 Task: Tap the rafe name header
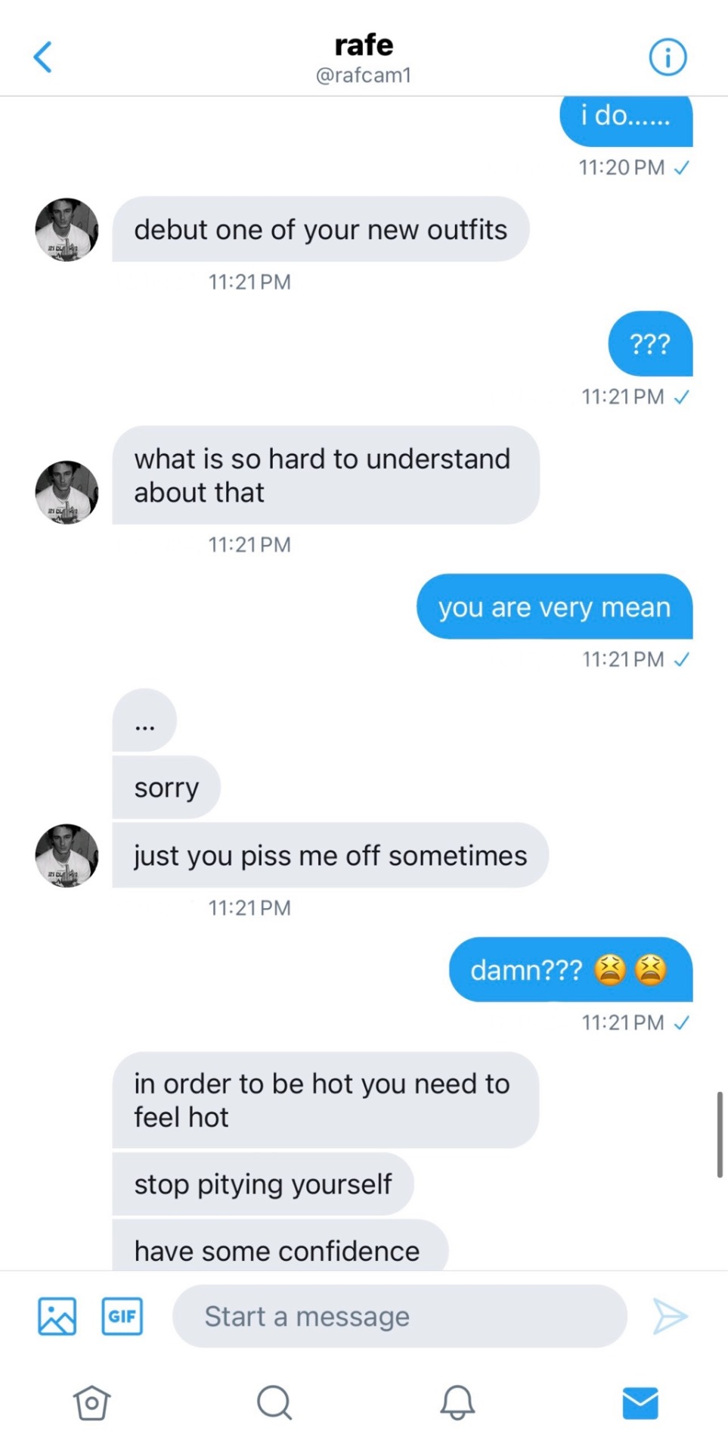tap(364, 45)
